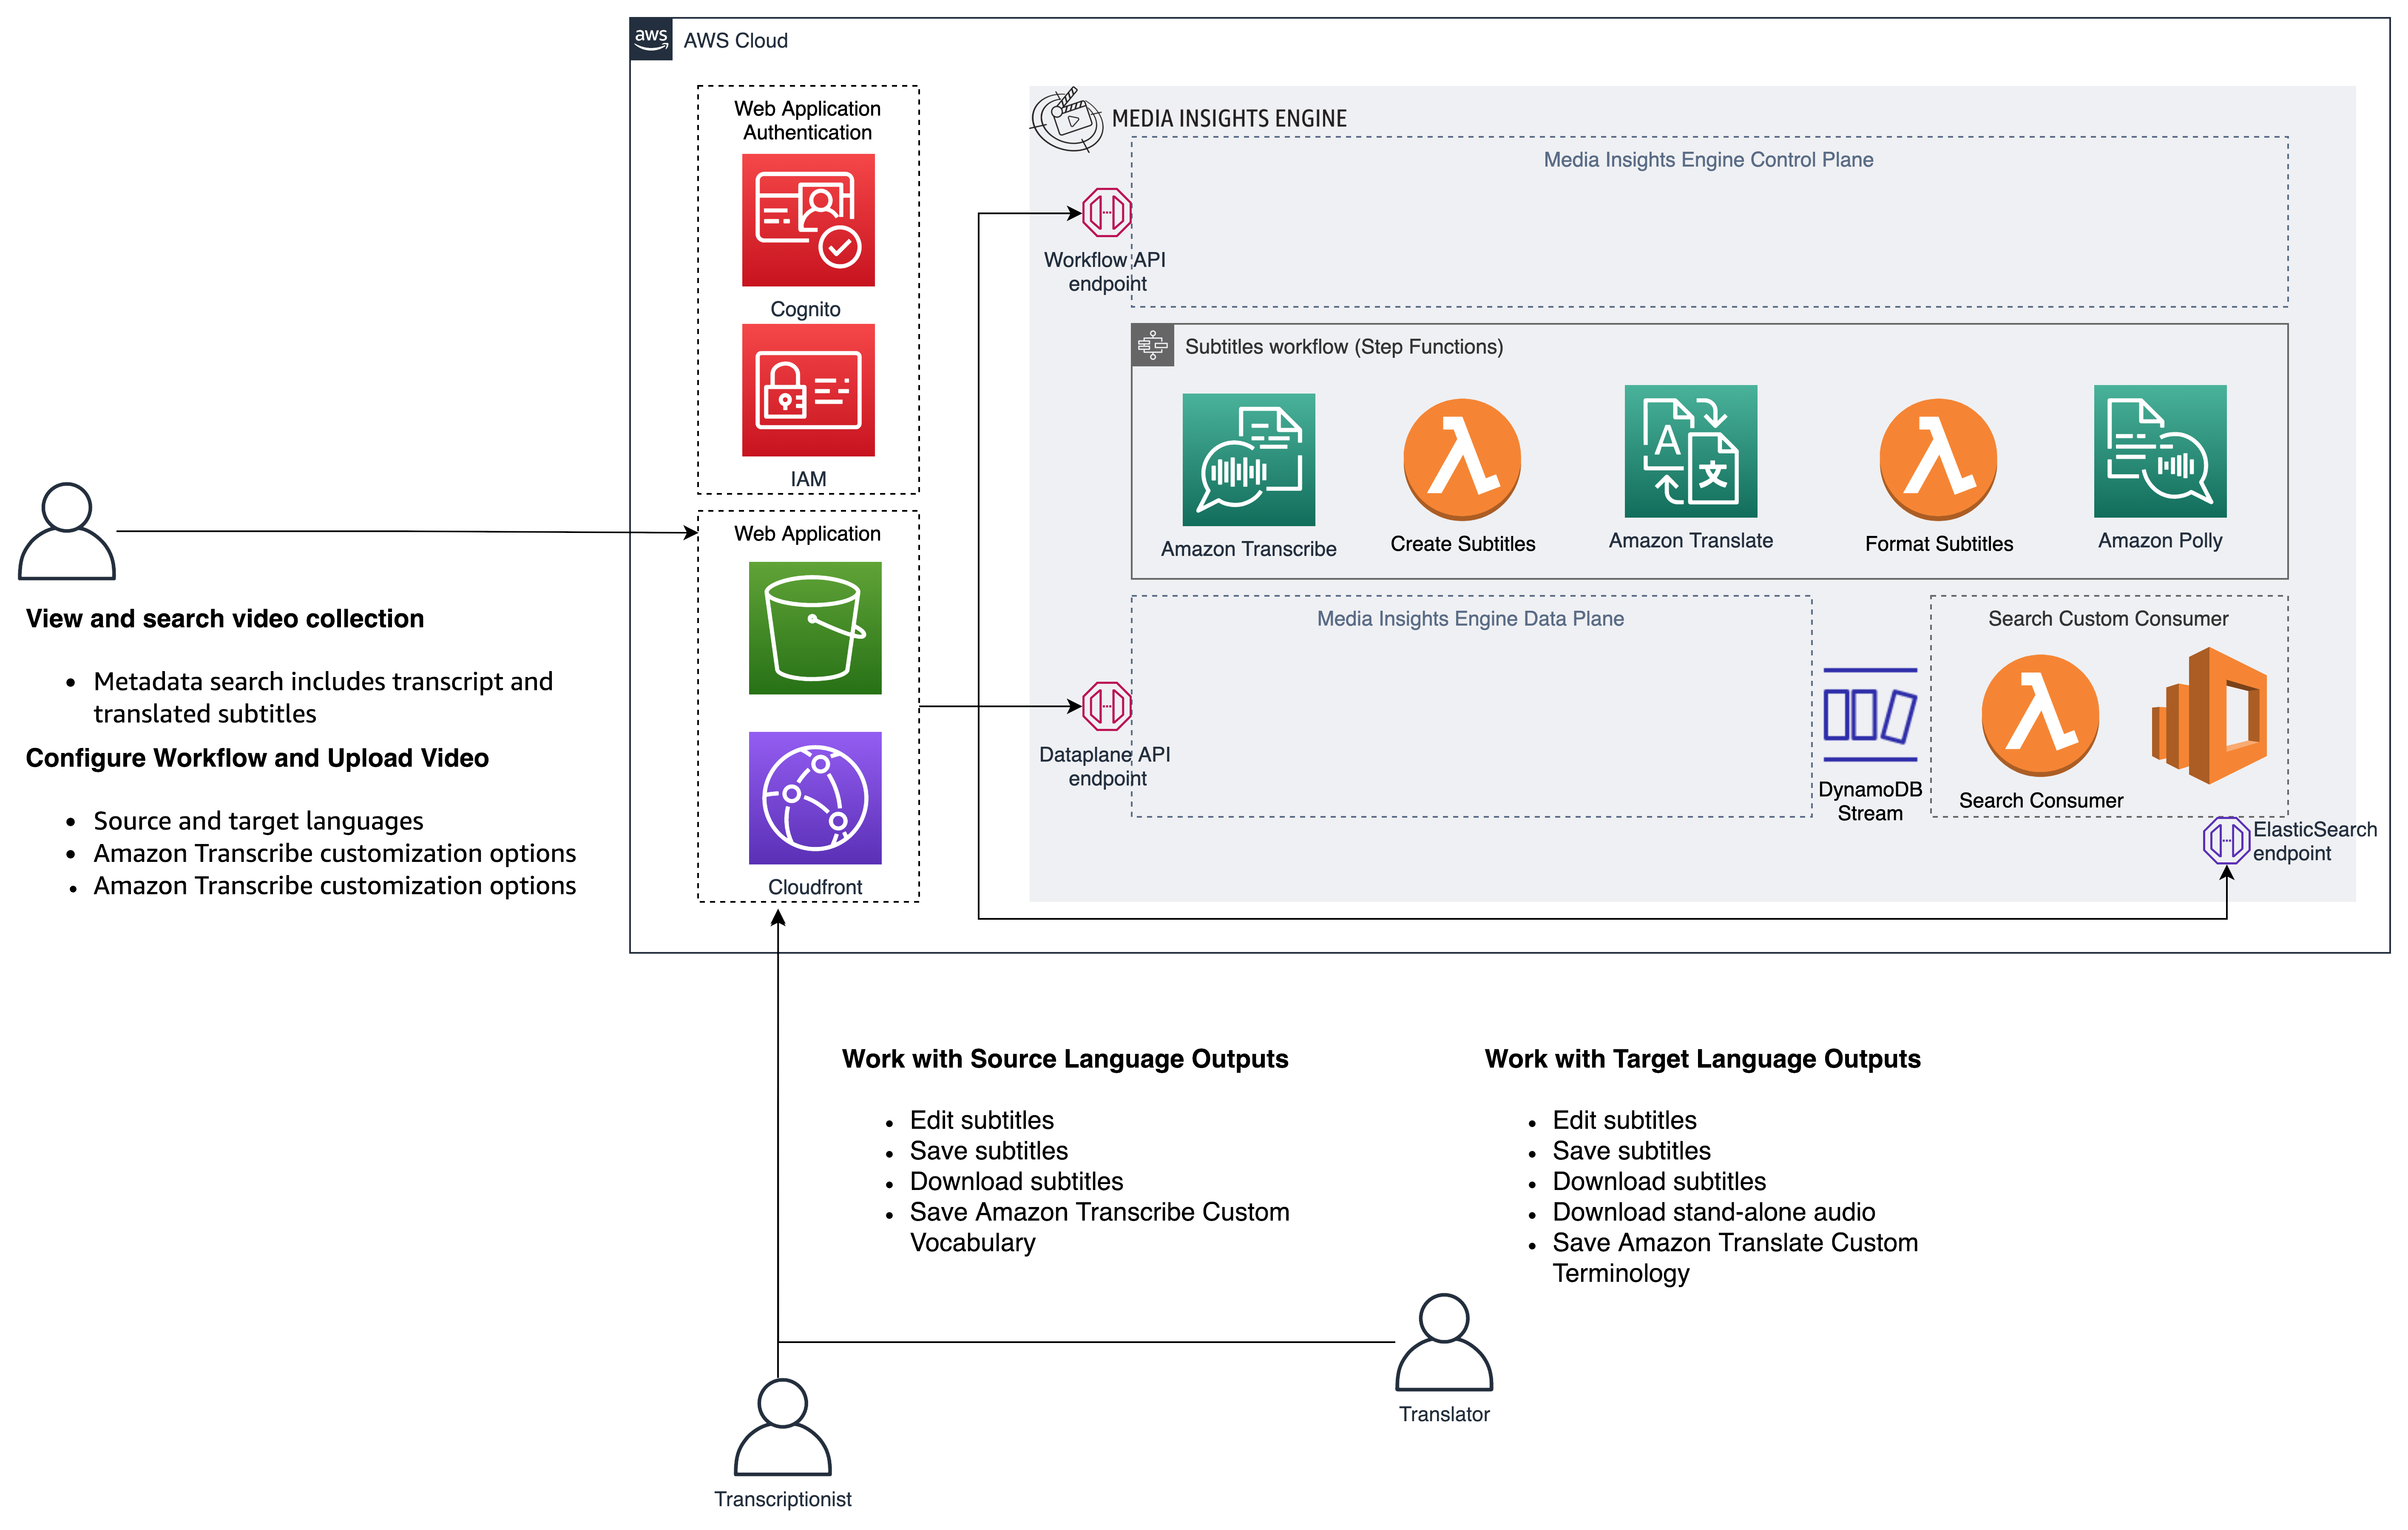Click the Dataplane API endpoint icon
This screenshot has width=2408, height=1530.
pyautogui.click(x=1107, y=706)
